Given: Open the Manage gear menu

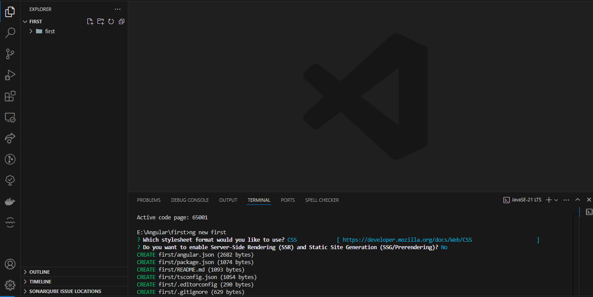Looking at the screenshot, I should tap(10, 285).
